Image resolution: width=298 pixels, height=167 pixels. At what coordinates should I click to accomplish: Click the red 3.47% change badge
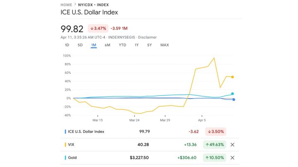[97, 29]
